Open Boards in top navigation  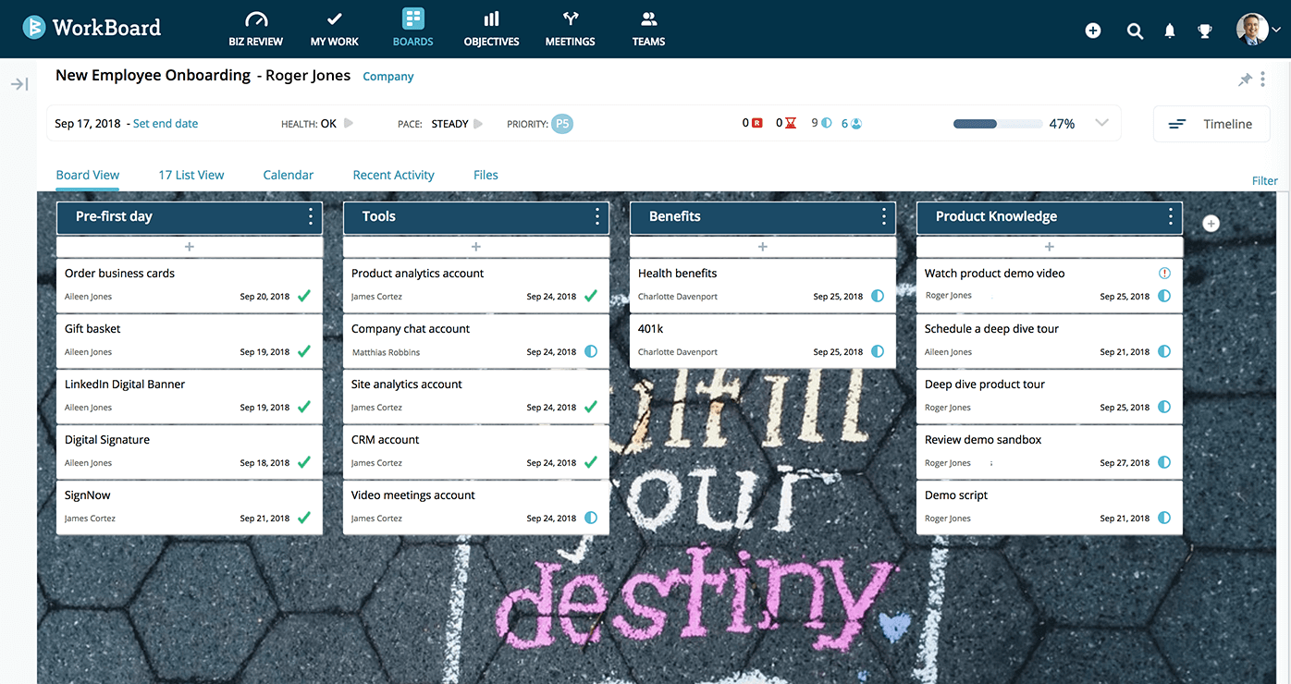pos(412,29)
